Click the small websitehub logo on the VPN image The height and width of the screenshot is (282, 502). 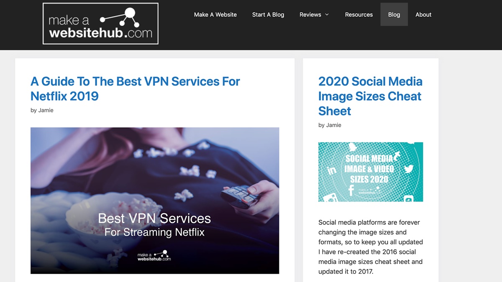tap(154, 255)
